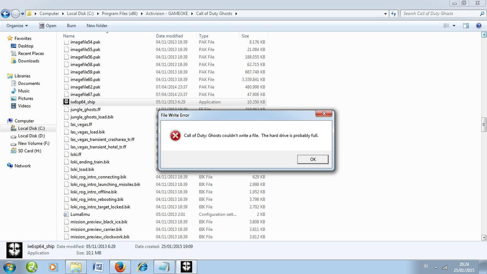This screenshot has width=487, height=274.
Task: Expand the arrow after Program Files (x86)
Action: click(142, 14)
